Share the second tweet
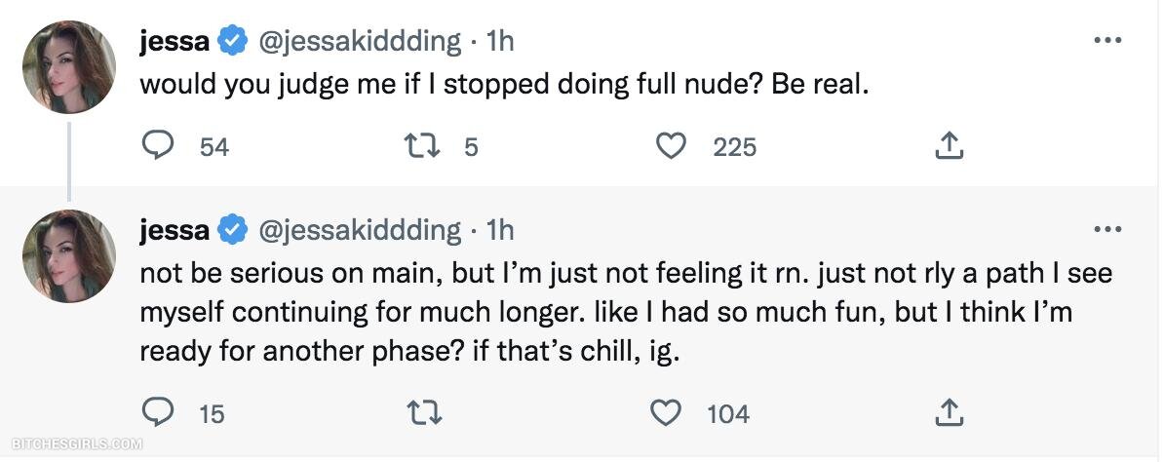This screenshot has width=1164, height=462. (x=949, y=413)
